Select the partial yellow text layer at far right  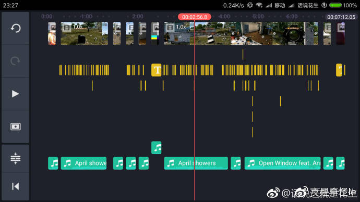[x=339, y=70]
